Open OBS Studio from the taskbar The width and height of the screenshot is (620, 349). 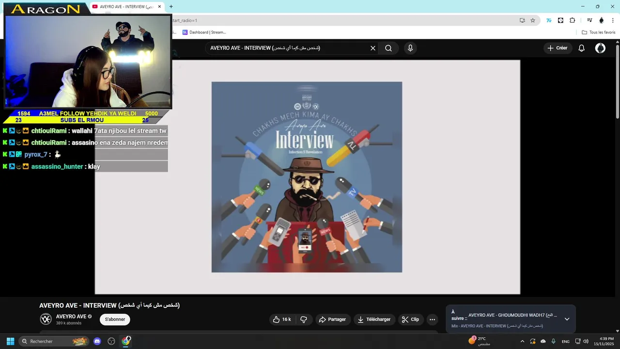coord(111,341)
